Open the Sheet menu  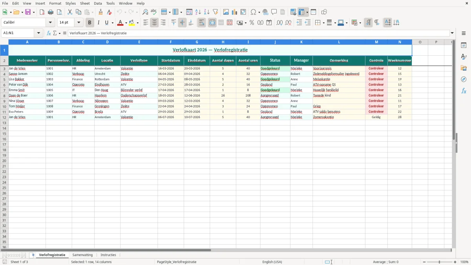tap(85, 3)
